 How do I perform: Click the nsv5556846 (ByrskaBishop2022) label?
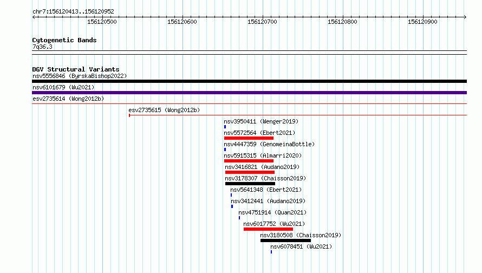point(80,76)
